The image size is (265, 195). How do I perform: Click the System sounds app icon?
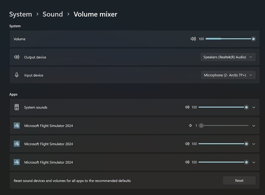(x=17, y=107)
